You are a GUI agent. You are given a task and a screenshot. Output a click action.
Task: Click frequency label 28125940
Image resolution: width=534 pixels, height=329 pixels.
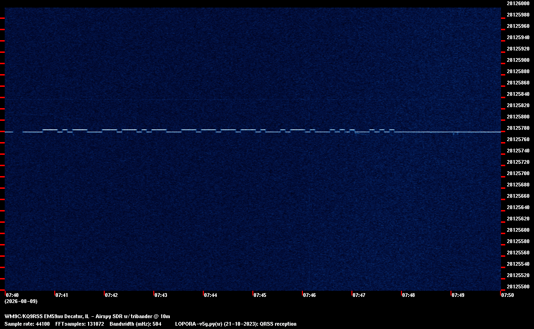[518, 37]
